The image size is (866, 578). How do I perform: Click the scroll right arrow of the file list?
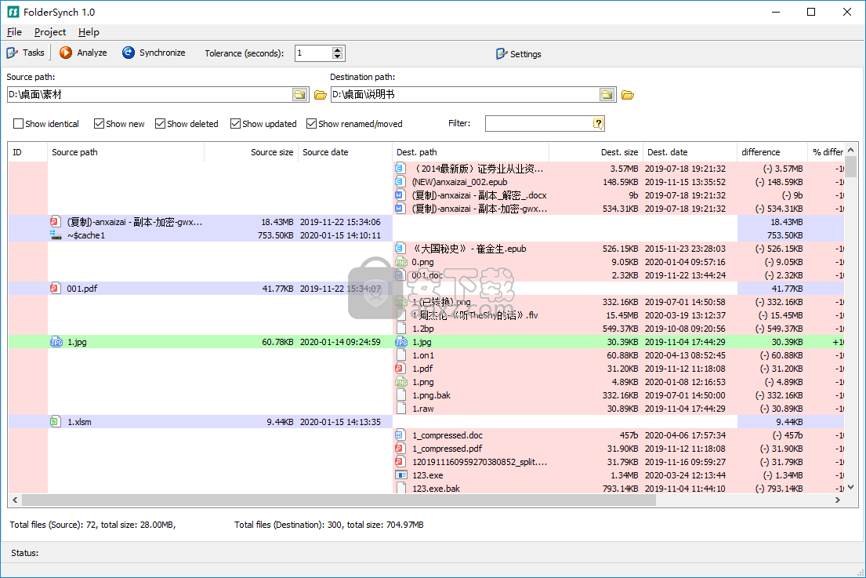[837, 500]
